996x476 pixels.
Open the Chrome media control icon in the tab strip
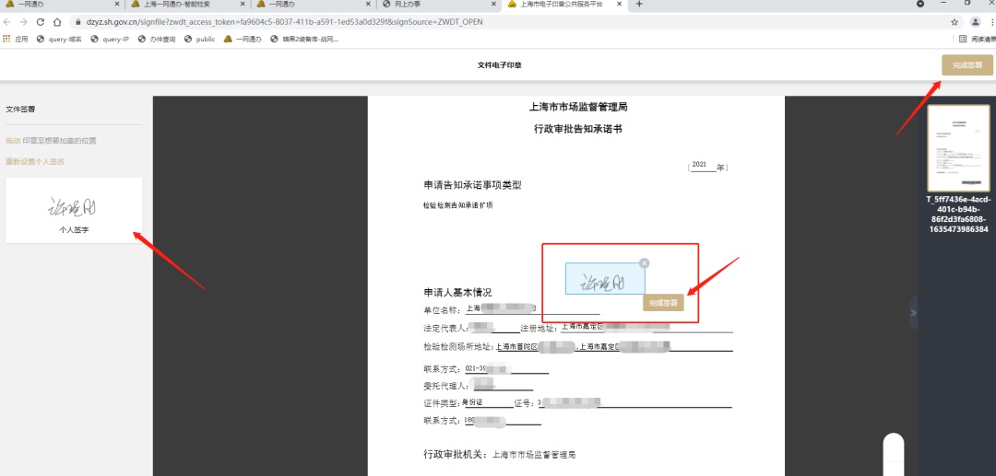coord(920,4)
